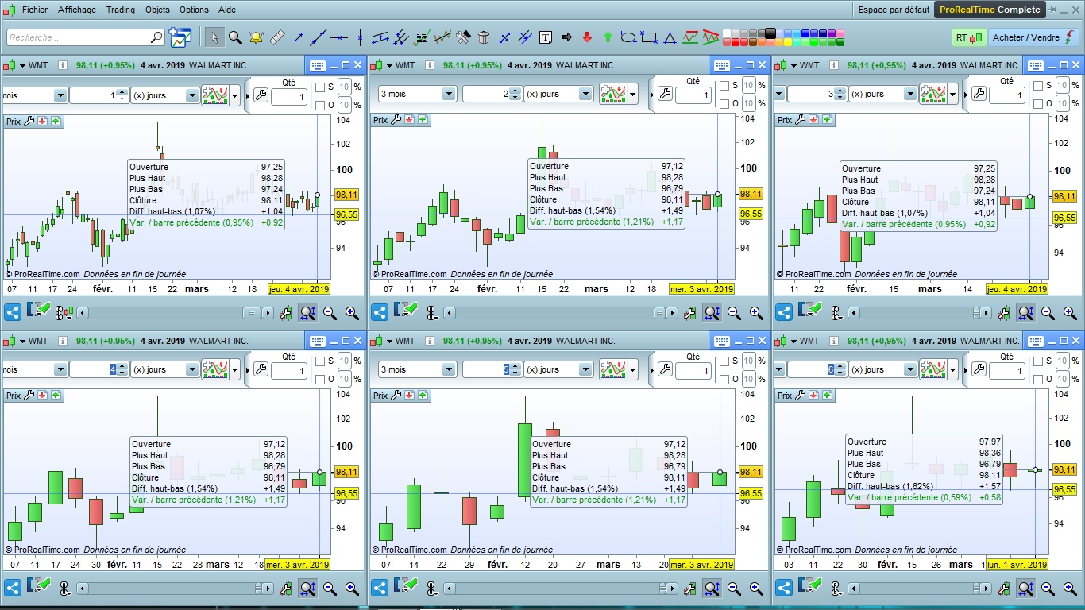Click the 'Espace par défaut' workspace label
Image resolution: width=1085 pixels, height=610 pixels.
click(894, 10)
